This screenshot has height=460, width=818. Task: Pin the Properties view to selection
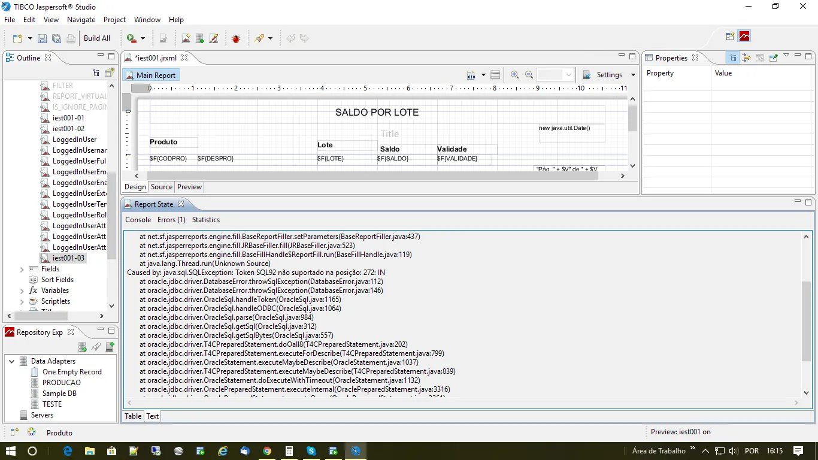(x=773, y=58)
